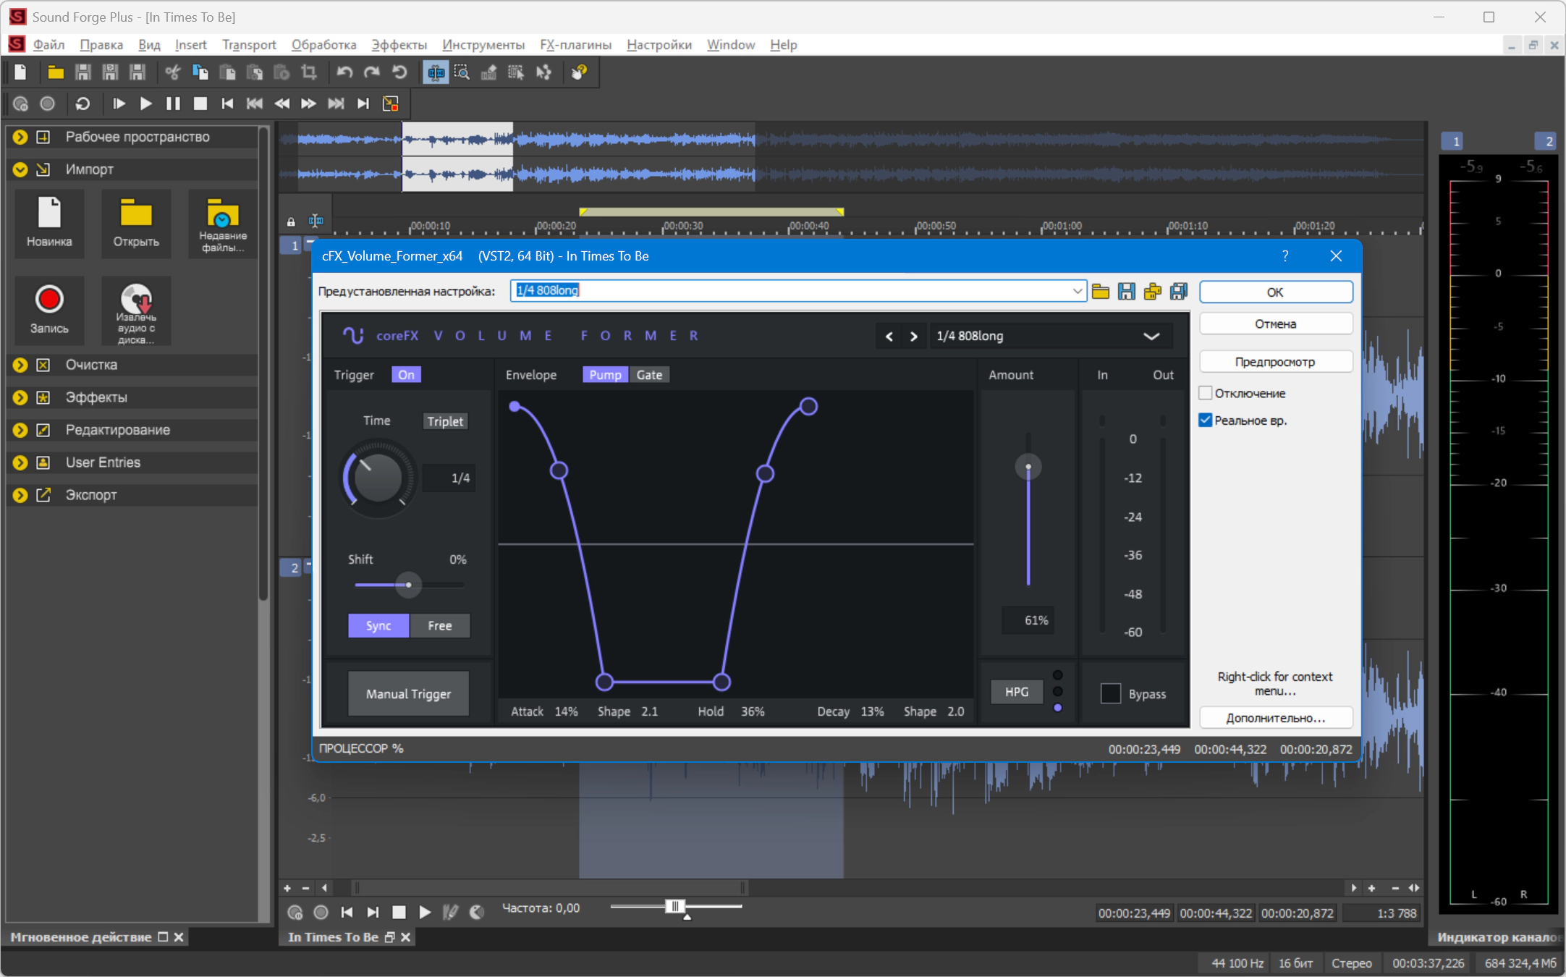
Task: Click the Manual Trigger button
Action: click(409, 693)
